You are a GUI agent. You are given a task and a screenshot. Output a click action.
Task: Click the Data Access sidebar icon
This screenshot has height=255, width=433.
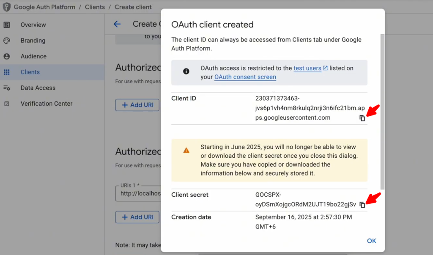[x=7, y=88]
